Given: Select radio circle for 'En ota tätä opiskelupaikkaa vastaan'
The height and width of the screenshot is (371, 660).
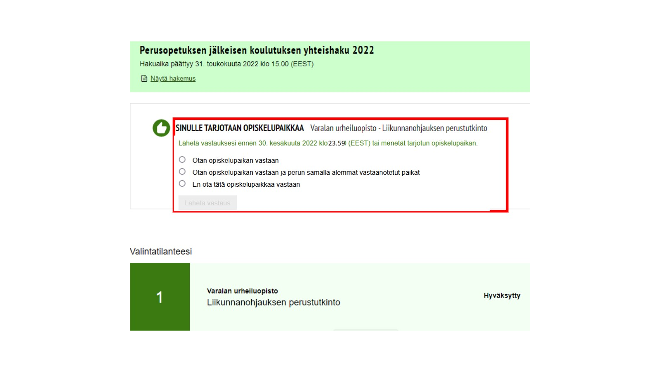Looking at the screenshot, I should tap(182, 183).
